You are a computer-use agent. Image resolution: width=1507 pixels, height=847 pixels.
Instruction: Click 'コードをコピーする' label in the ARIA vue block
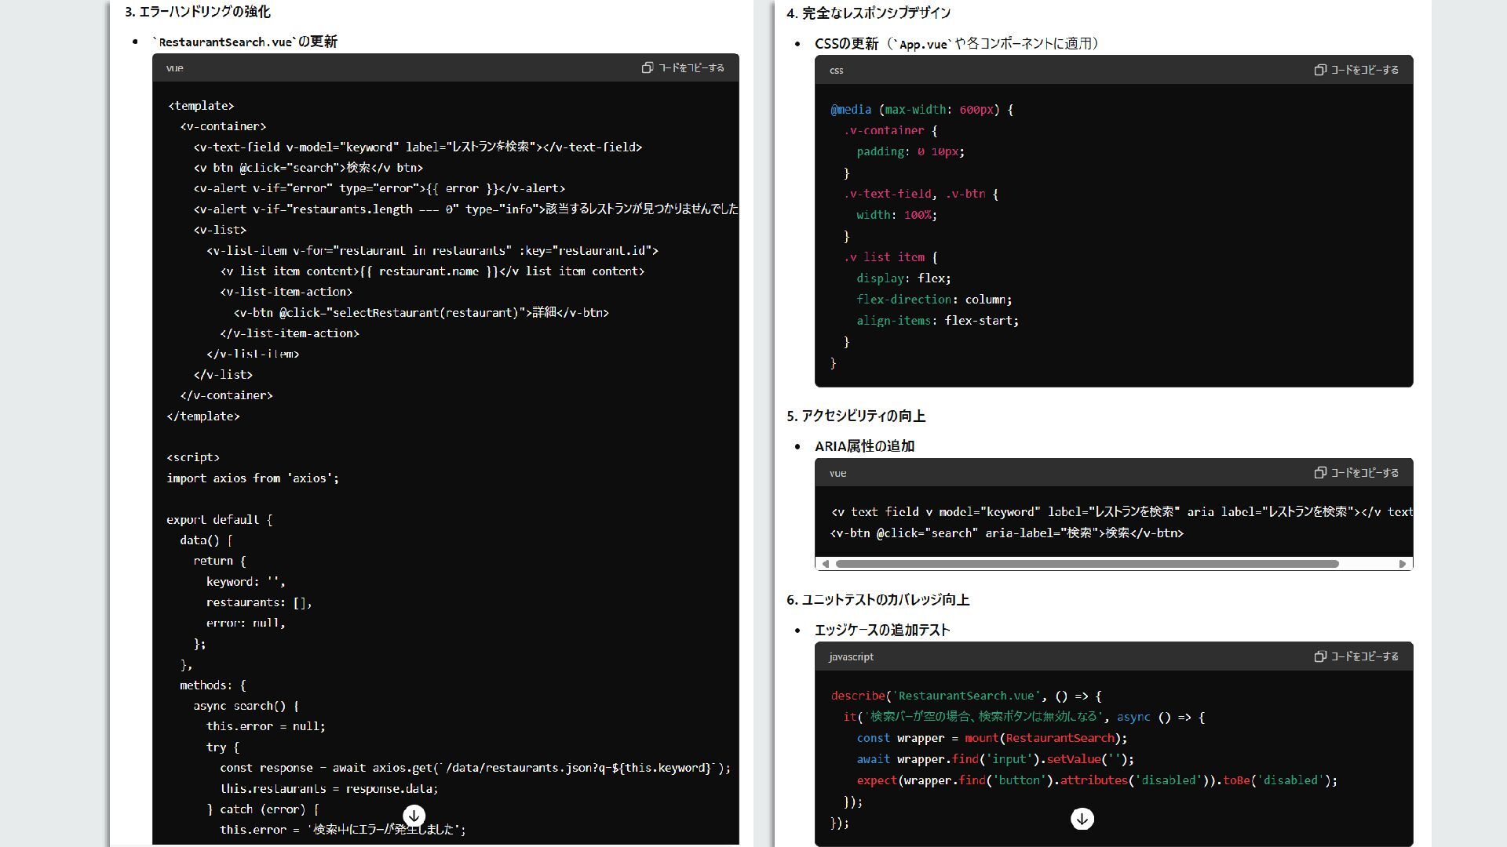1365,473
